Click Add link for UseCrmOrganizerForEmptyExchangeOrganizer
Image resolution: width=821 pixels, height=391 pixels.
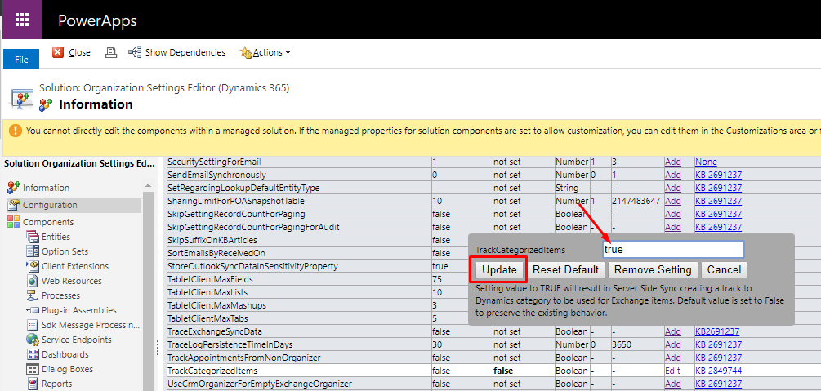(x=673, y=384)
